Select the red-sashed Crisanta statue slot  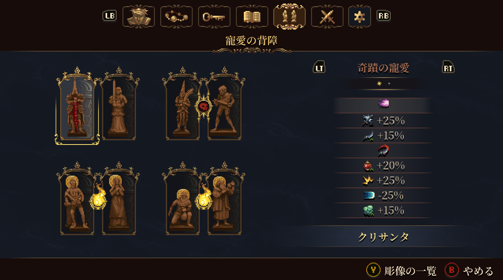pyautogui.click(x=77, y=106)
